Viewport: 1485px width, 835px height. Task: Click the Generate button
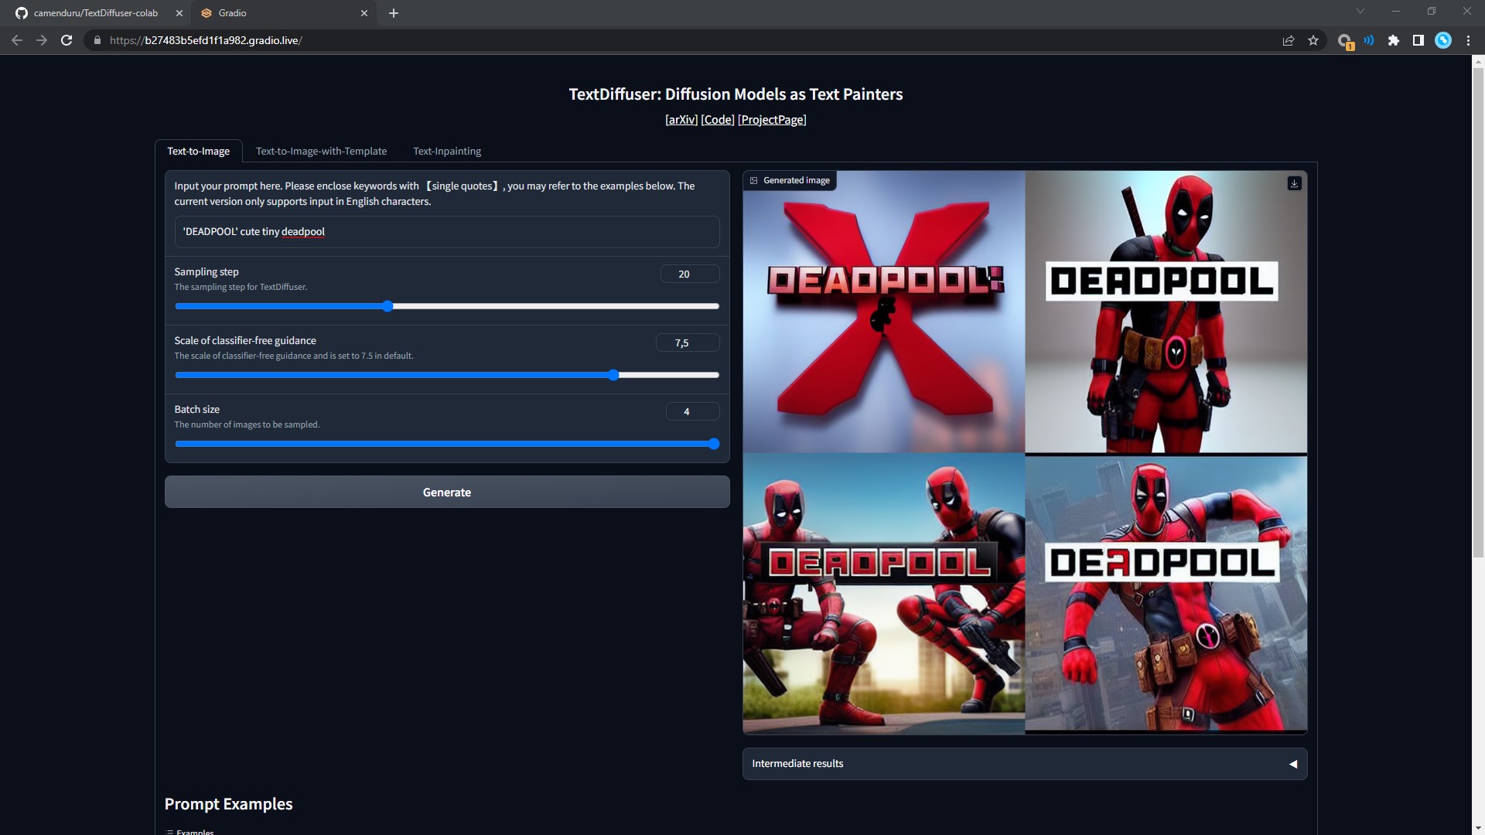tap(446, 492)
